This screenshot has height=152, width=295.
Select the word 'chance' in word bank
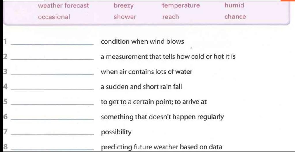point(235,17)
